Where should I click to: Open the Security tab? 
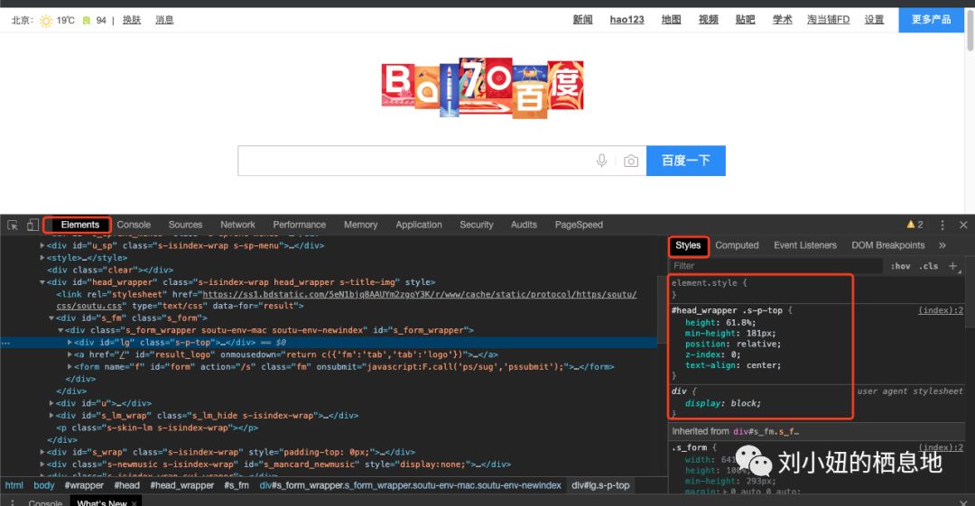point(477,225)
